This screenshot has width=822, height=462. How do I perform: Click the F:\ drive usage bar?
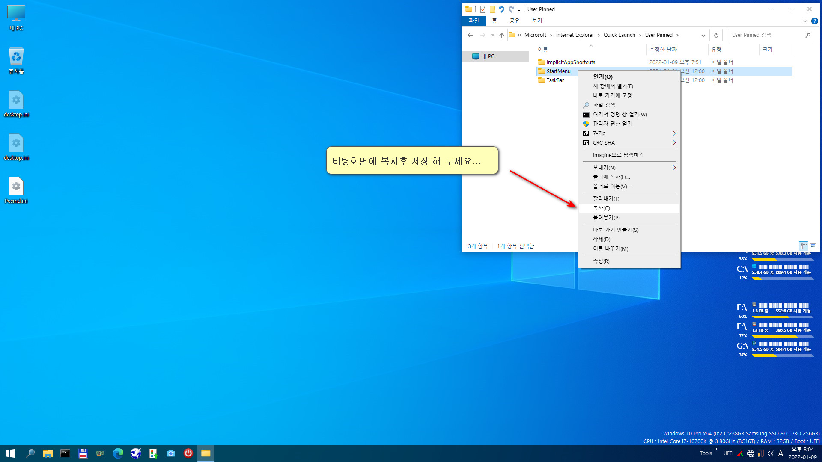tap(783, 336)
